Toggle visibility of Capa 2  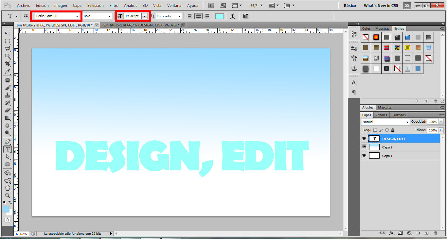(x=364, y=146)
